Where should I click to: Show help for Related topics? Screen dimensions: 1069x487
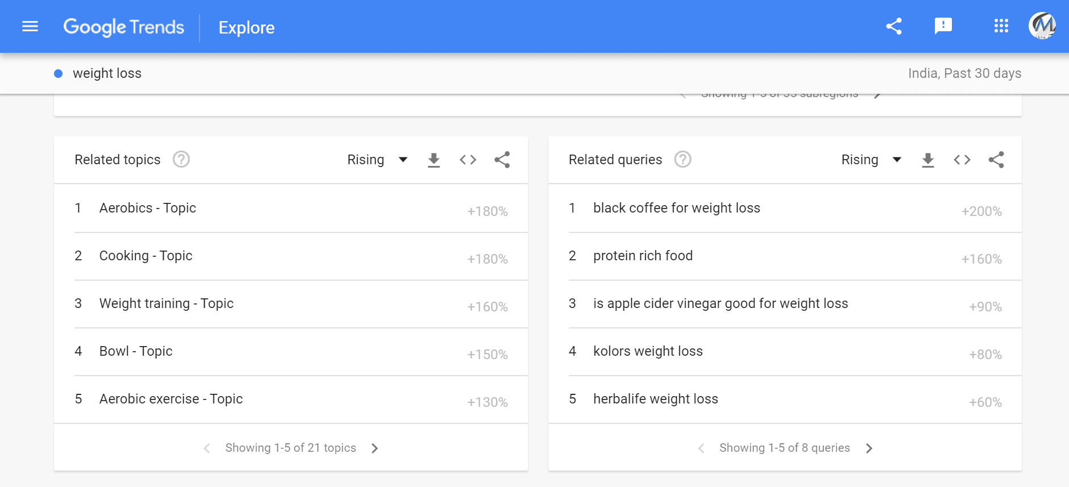(x=181, y=160)
